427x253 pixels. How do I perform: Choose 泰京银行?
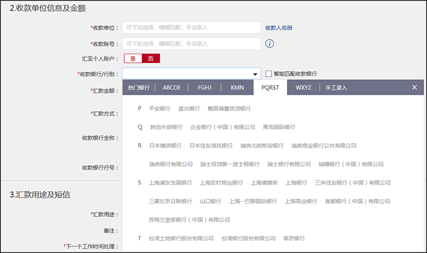(x=294, y=238)
